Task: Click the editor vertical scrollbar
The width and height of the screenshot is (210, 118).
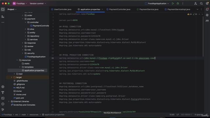Action: tap(203, 36)
